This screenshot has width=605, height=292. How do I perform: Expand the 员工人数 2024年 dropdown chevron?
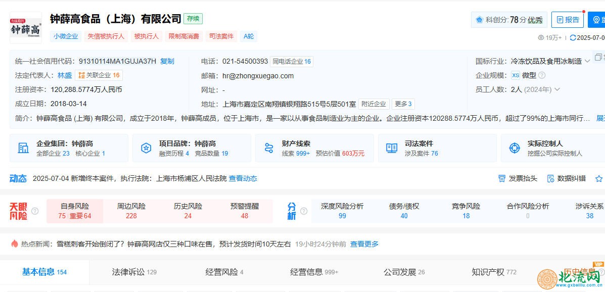(557, 89)
